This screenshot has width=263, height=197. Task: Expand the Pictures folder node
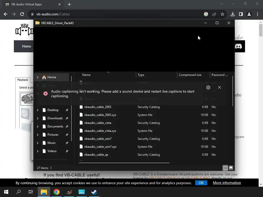[x=37, y=135]
